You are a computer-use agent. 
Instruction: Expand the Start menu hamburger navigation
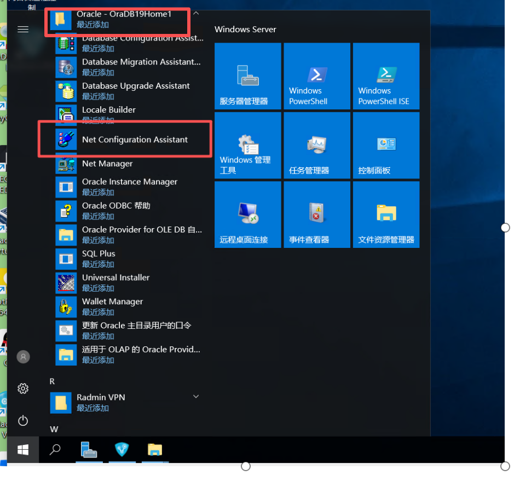click(x=23, y=30)
